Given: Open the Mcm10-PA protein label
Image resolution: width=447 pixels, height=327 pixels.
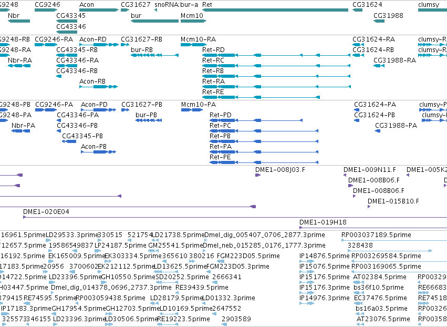Looking at the screenshot, I should click(199, 105).
